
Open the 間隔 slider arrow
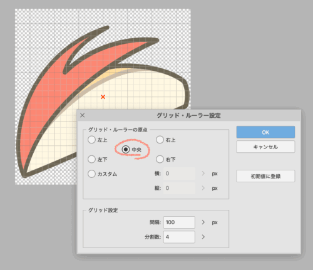203,222
